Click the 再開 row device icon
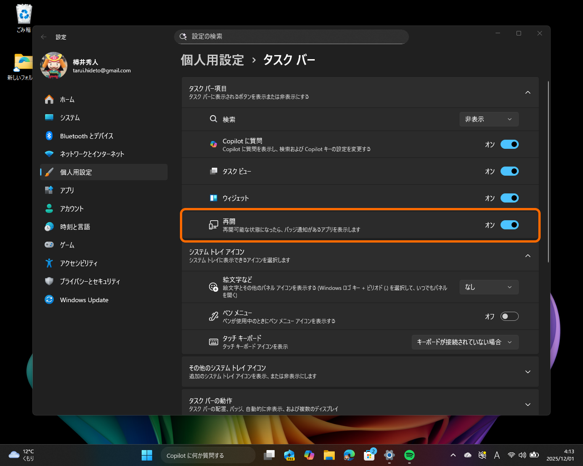The image size is (583, 466). click(x=213, y=225)
